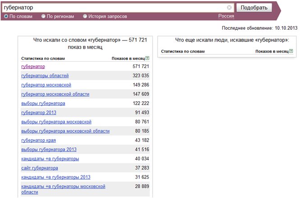Screen dimensions: 300x198
Task: Open the выборы губернатора link
Action: click(x=43, y=103)
